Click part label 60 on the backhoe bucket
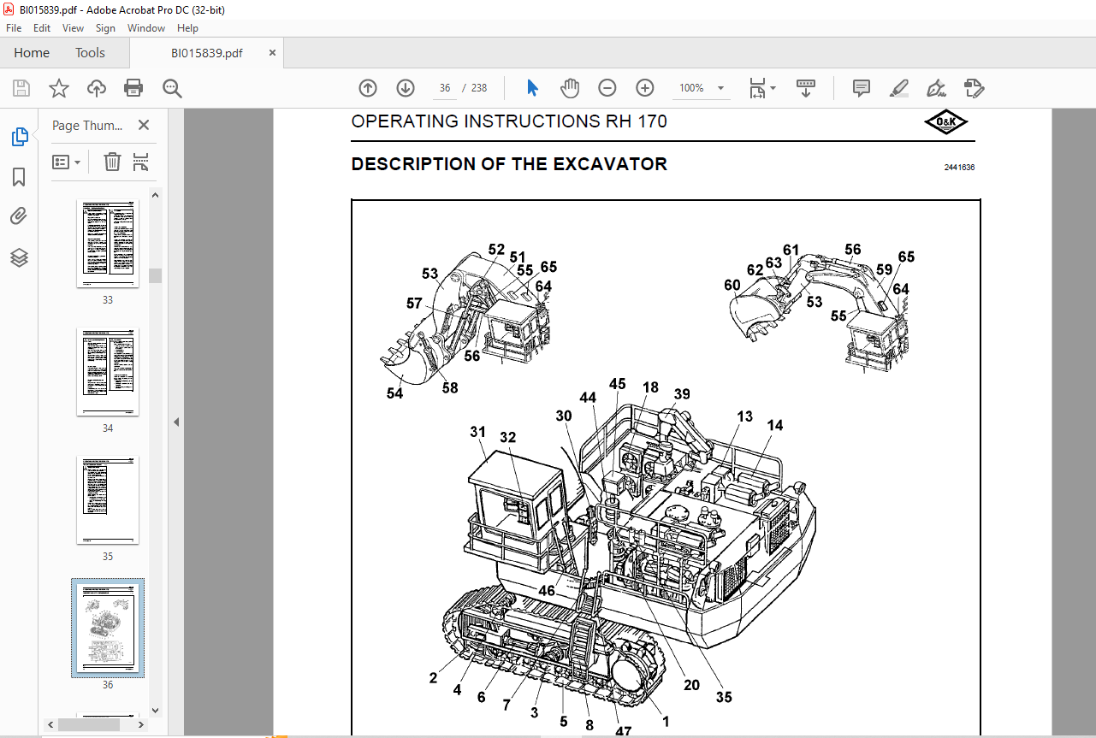The height and width of the screenshot is (738, 1096). coord(732,286)
